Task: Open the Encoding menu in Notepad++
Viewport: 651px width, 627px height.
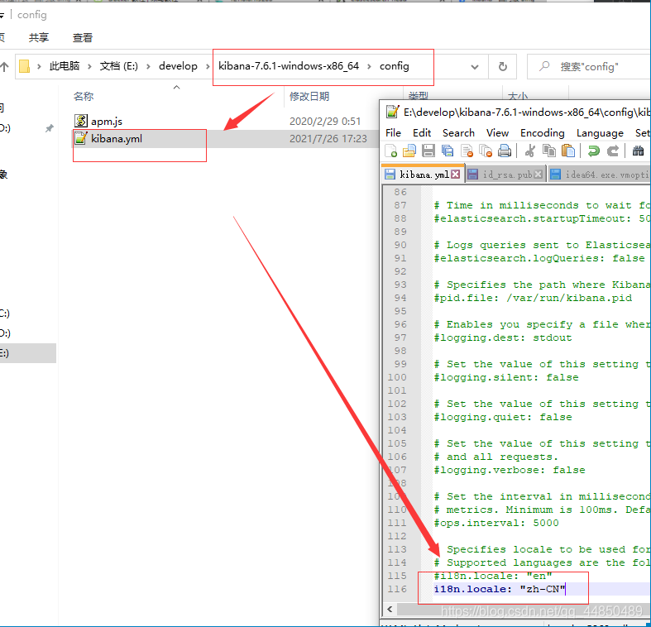Action: pos(542,133)
